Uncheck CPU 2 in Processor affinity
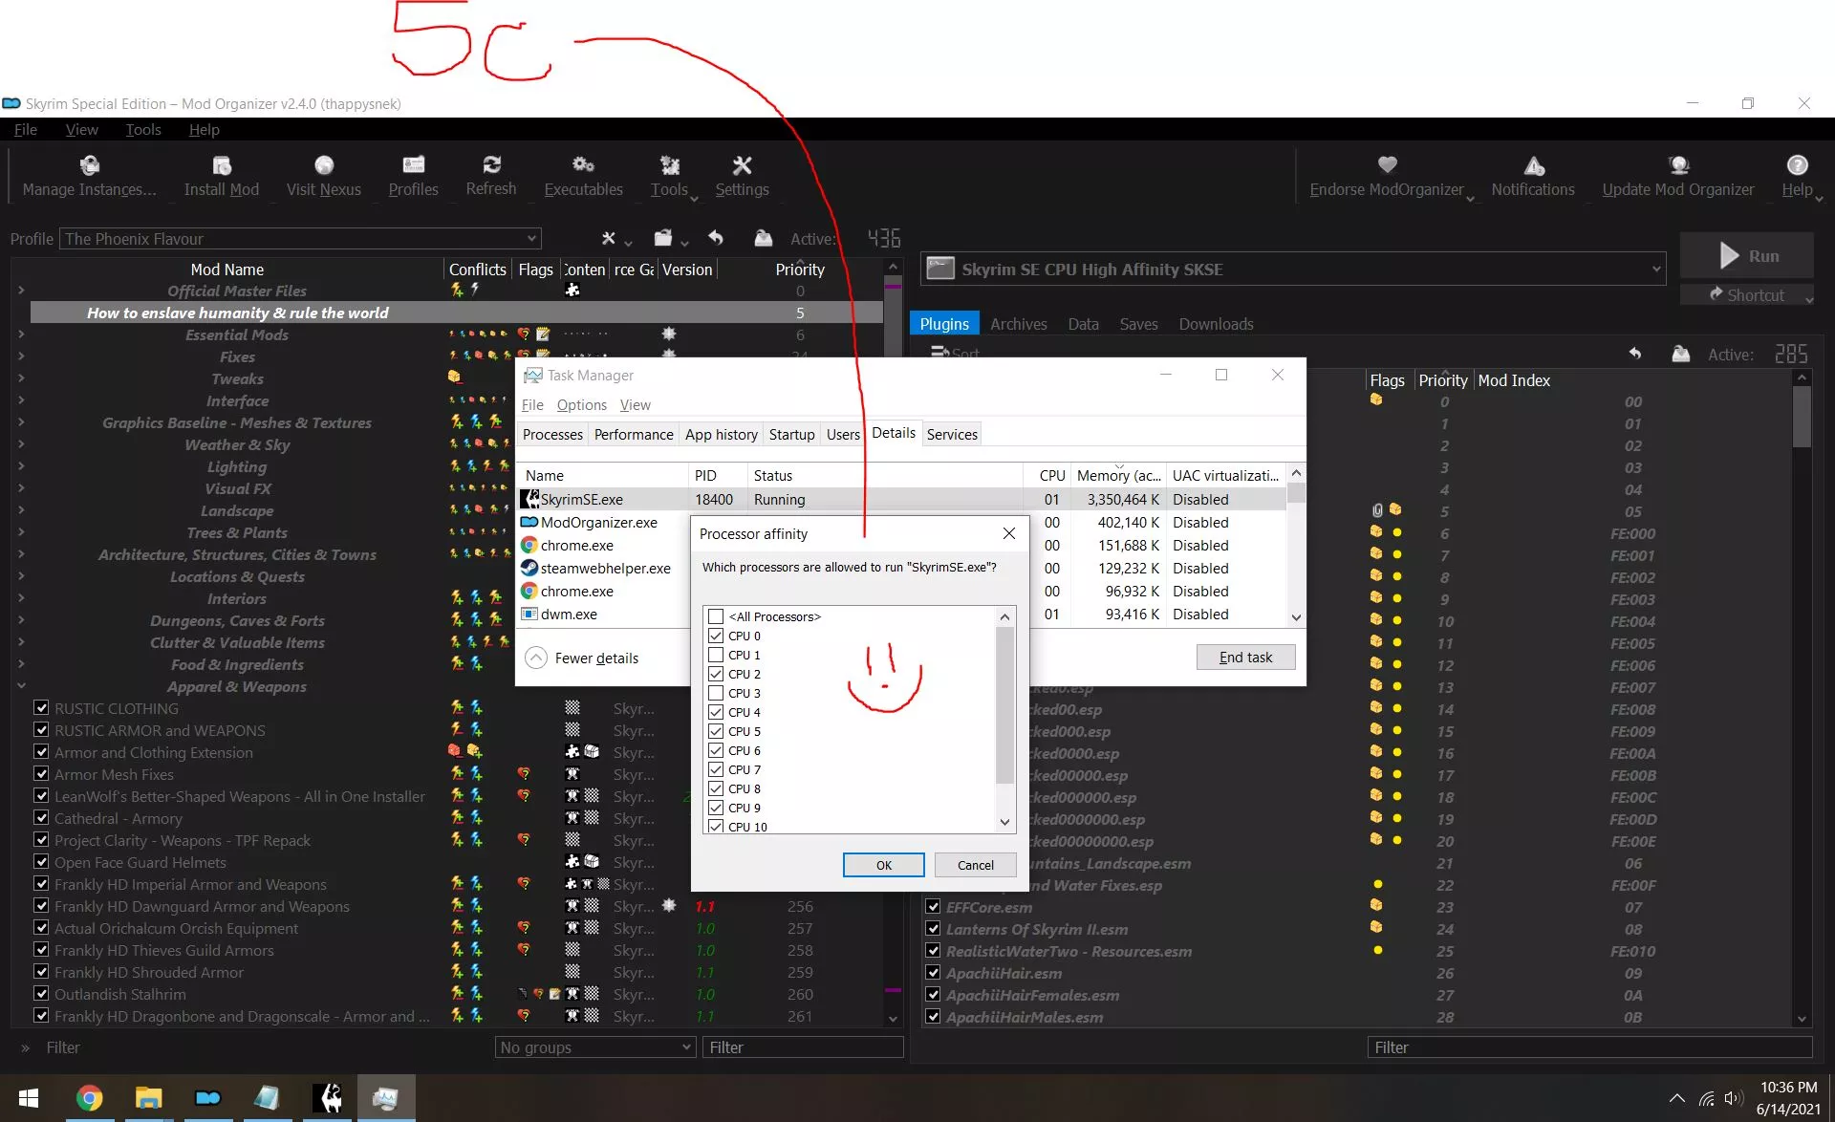Screen dimensions: 1835x1122 (716, 674)
